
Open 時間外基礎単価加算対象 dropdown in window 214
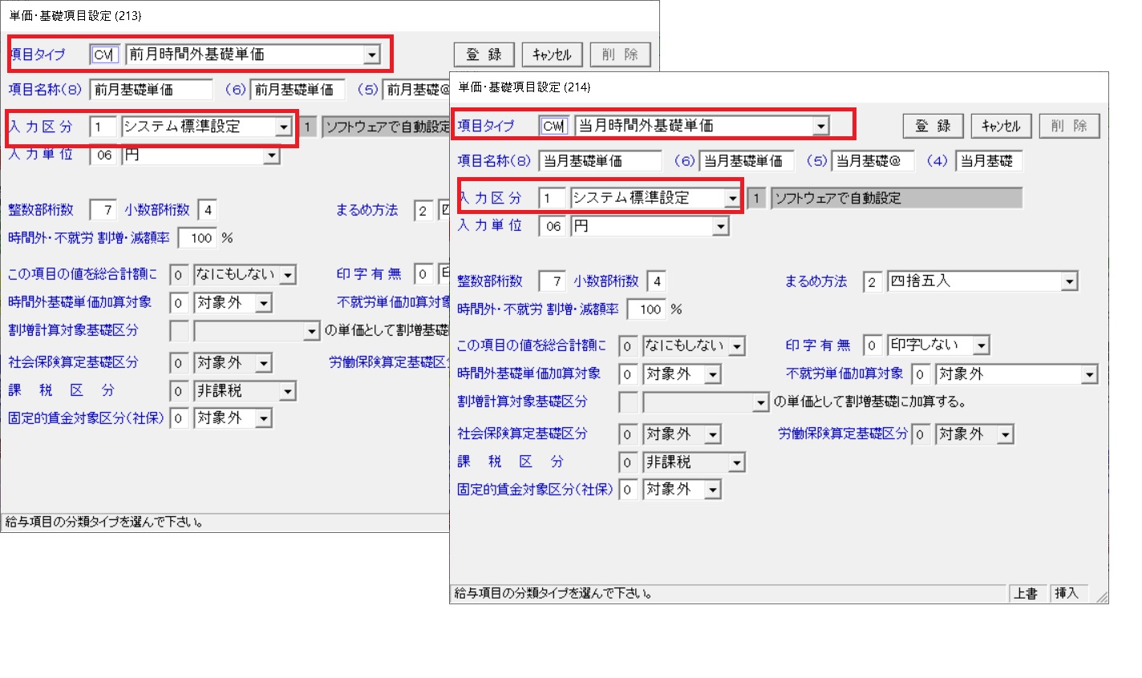[x=713, y=374]
